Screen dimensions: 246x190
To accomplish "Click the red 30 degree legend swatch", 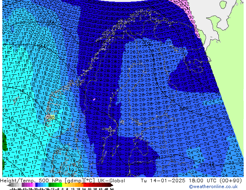I will pyautogui.click(x=90, y=185).
